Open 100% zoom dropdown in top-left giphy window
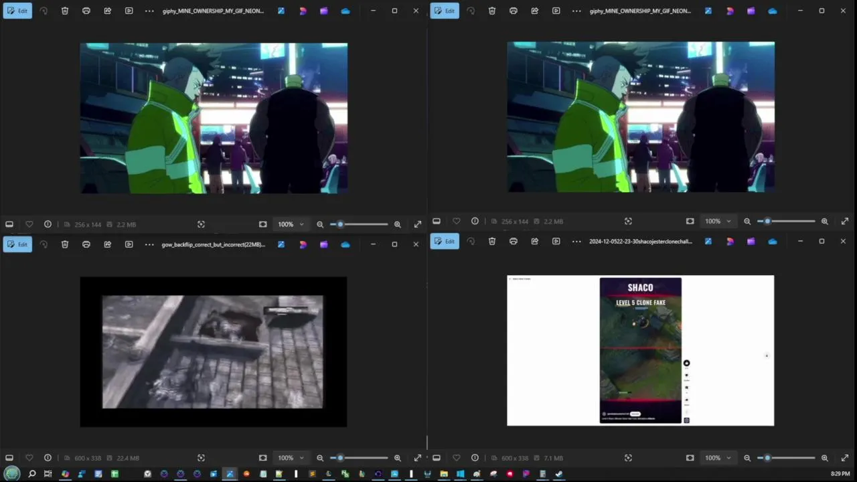Viewport: 857px width, 482px height. pos(291,224)
